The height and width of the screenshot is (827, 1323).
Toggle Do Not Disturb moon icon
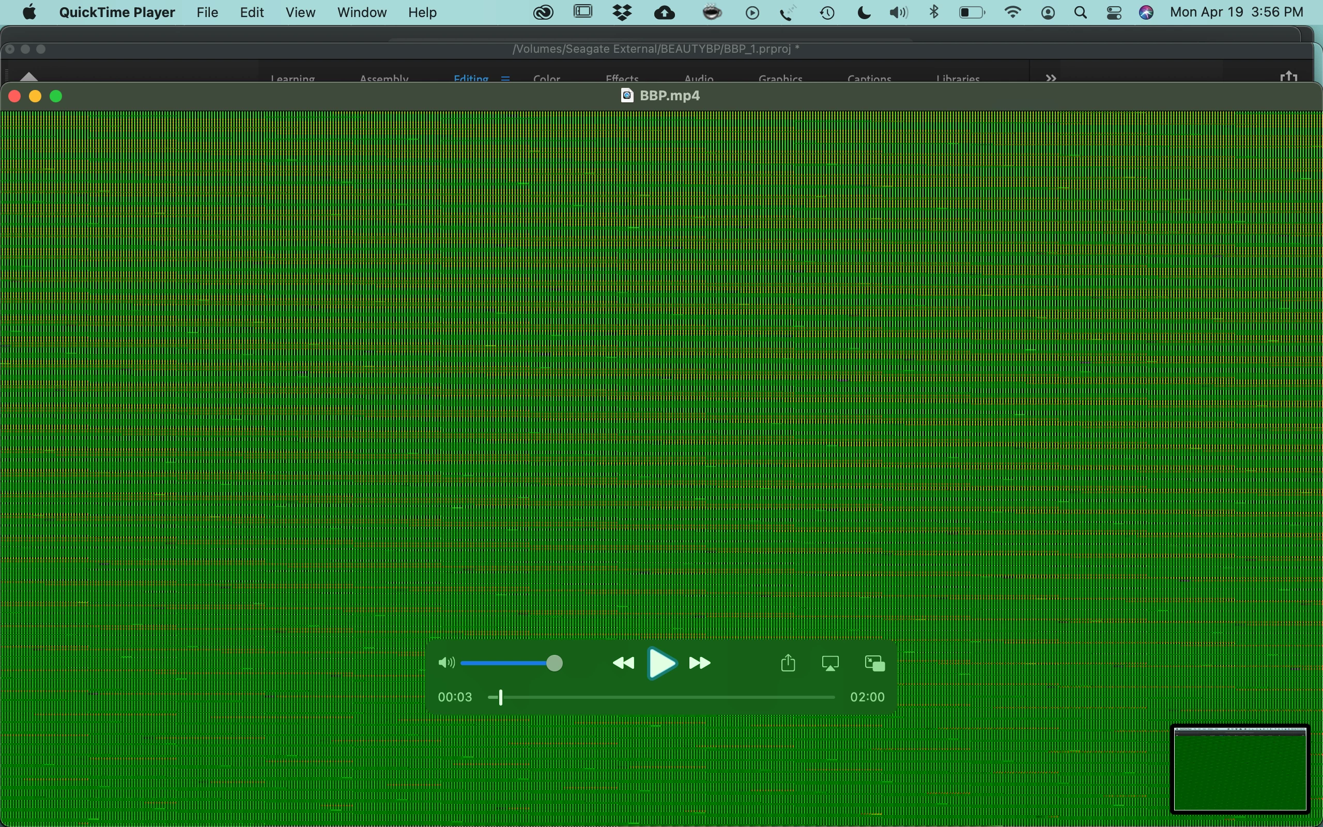[864, 12]
